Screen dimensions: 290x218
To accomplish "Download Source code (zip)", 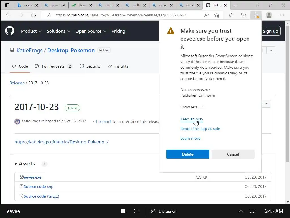I will pos(39,186).
